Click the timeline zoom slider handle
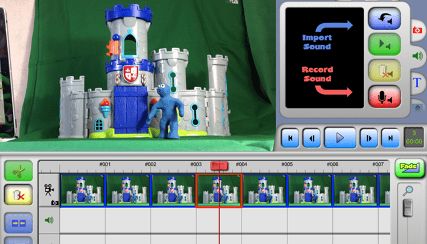 tap(407, 208)
